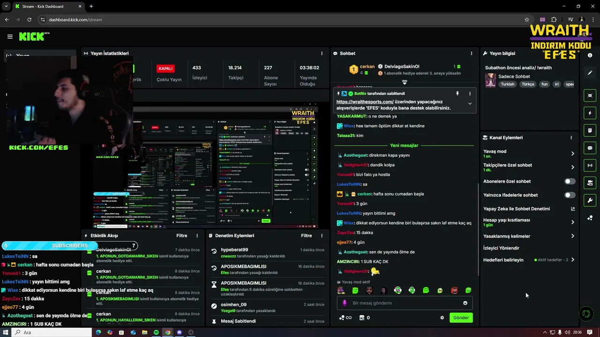Viewport: 600px width, 337px height.
Task: Open Filtre in Etkinlik Akışı panel
Action: click(181, 236)
